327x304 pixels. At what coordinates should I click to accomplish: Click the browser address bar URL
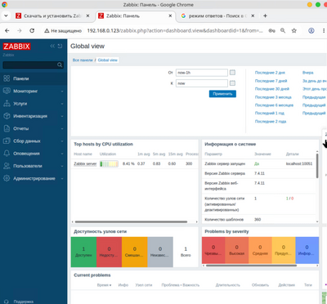pyautogui.click(x=175, y=31)
